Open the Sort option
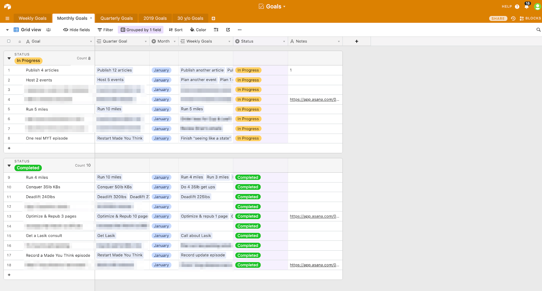Viewport: 542px width, 291px height. pos(176,30)
